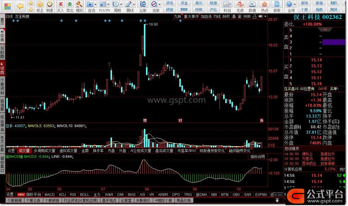The height and width of the screenshot is (206, 348).
Task: Open the chart toolbar dropdown triangle
Action: [265, 16]
